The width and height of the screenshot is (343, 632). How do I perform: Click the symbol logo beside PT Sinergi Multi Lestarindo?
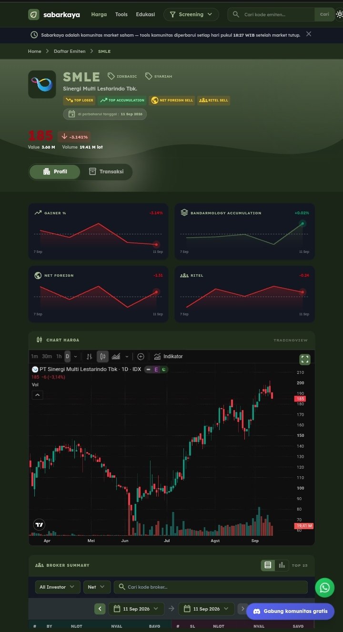pos(35,369)
